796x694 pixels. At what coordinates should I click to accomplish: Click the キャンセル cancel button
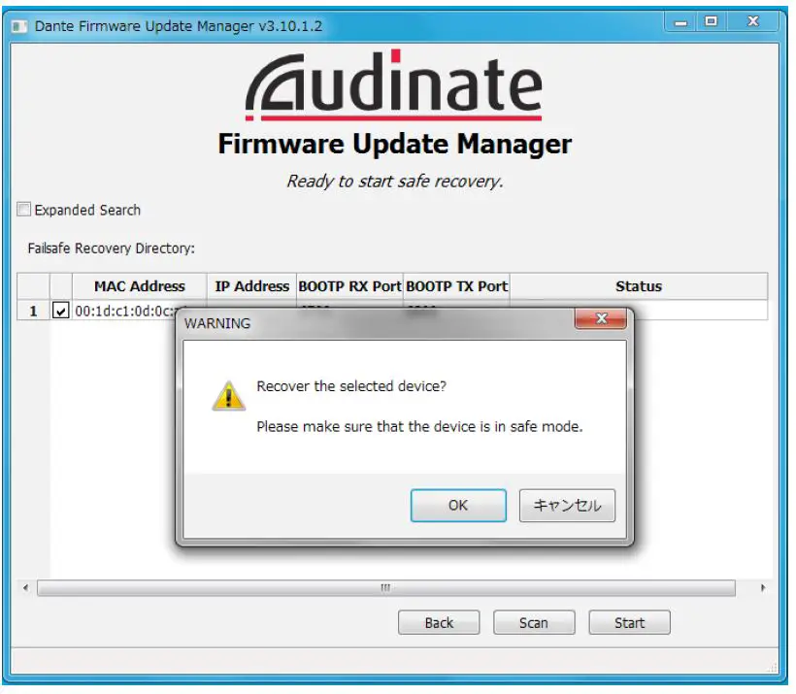pyautogui.click(x=567, y=505)
